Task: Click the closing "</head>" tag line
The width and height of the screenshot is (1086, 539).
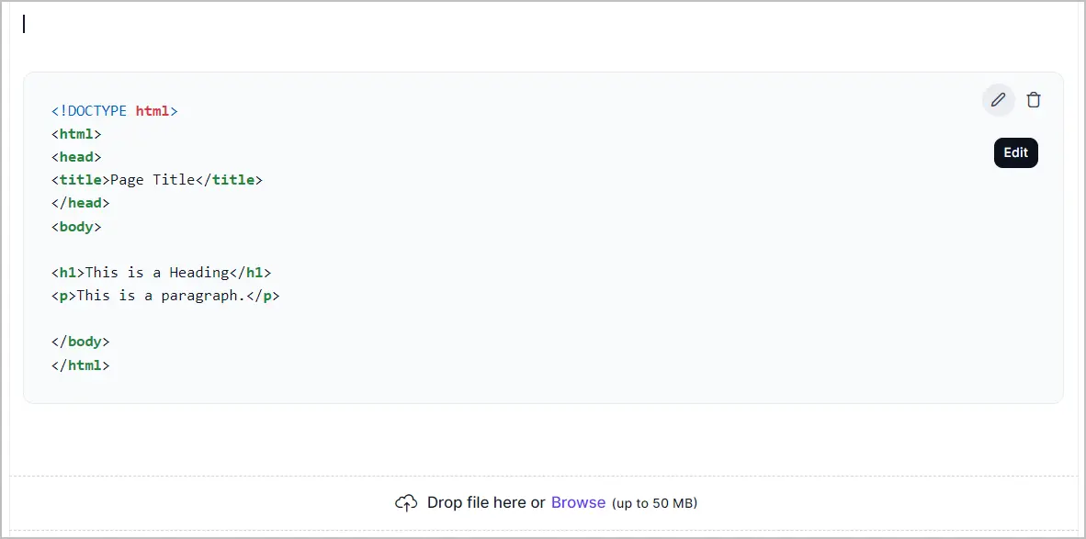Action: tap(80, 203)
